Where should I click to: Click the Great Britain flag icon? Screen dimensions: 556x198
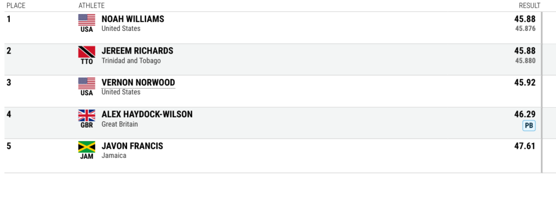[x=87, y=115]
